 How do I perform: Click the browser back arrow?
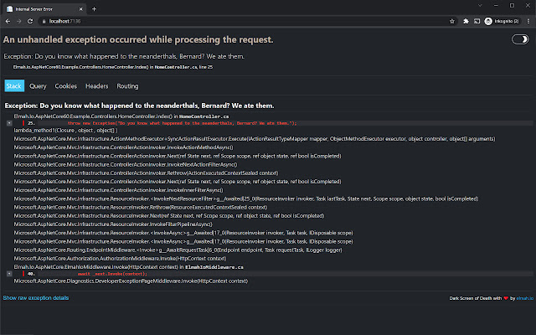click(x=8, y=18)
